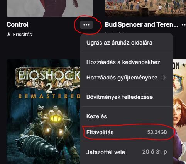Open the Bud Spencer and Terence game title
The width and height of the screenshot is (186, 164).
pos(141,24)
